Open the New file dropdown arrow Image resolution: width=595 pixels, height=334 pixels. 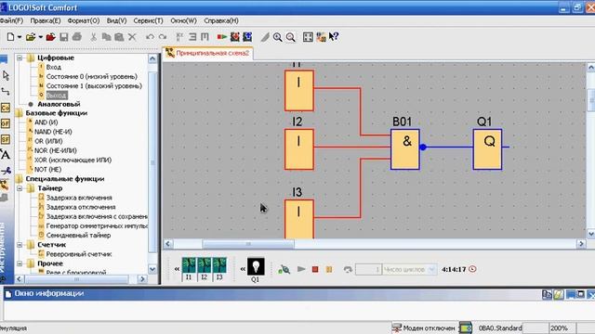coord(19,37)
